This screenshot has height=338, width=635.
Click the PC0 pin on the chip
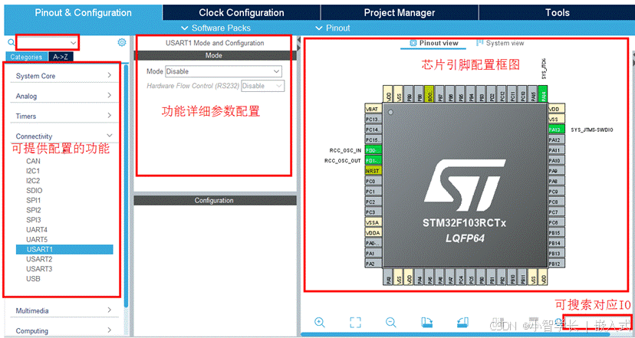coord(373,182)
